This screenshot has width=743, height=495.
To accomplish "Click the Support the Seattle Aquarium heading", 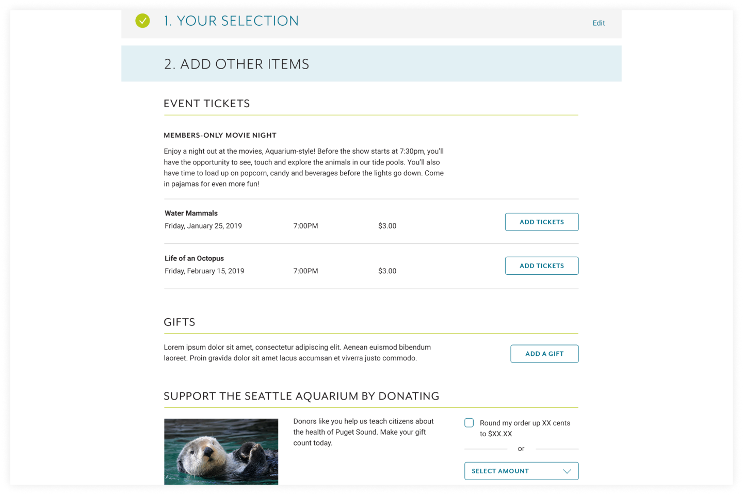I will point(301,396).
